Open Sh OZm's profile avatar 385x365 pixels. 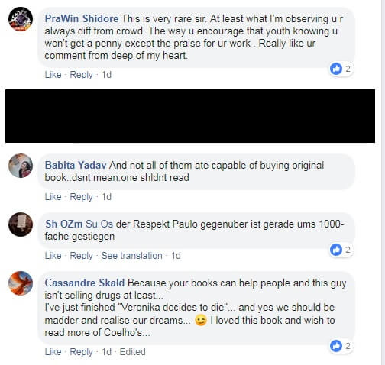pyautogui.click(x=21, y=224)
